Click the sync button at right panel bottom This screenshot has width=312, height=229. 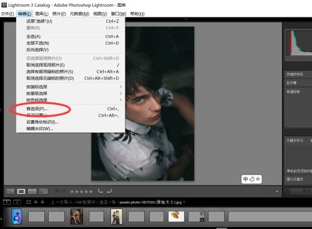click(x=301, y=191)
